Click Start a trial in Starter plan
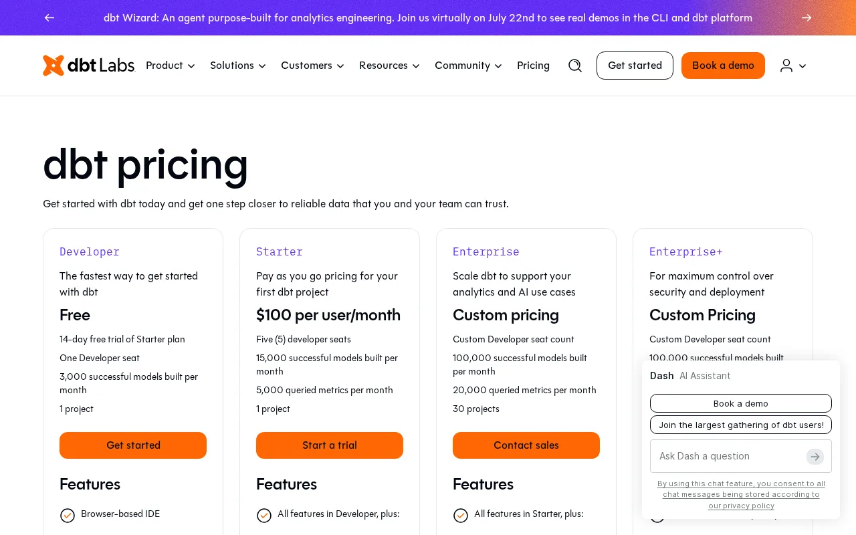Screen dimensions: 856x535 click(330, 445)
